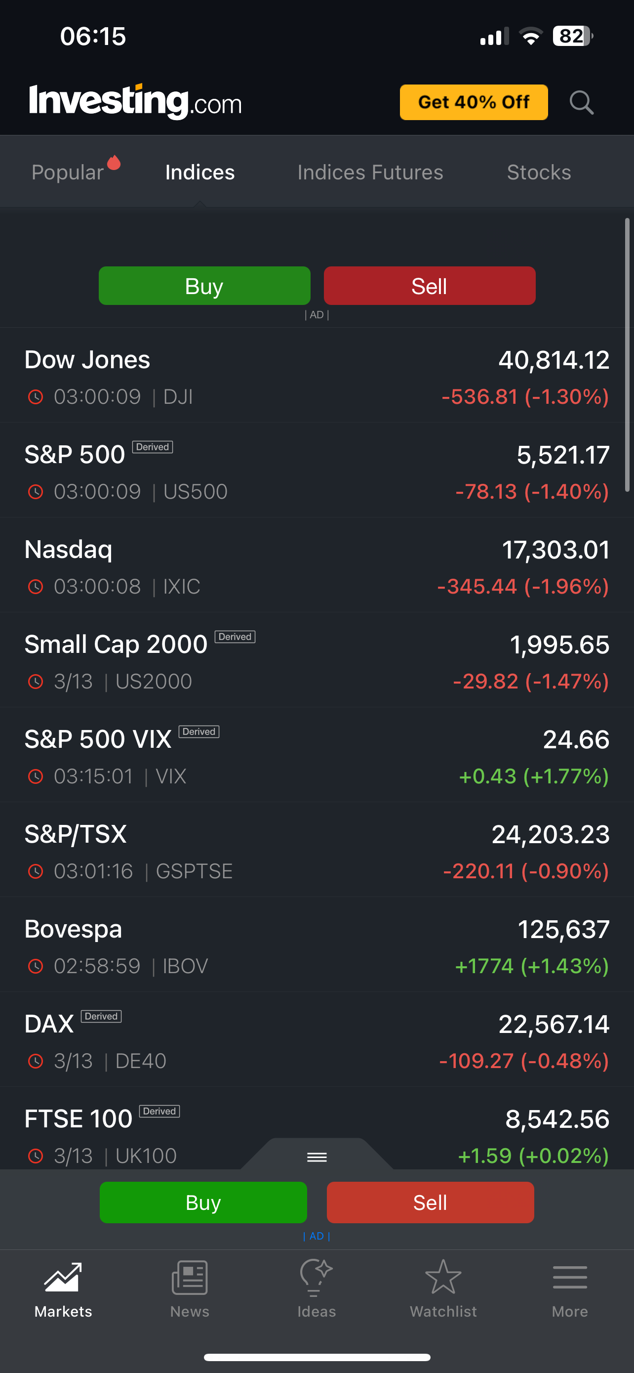Viewport: 634px width, 1373px height.
Task: Open the News tab icon
Action: [x=190, y=1278]
